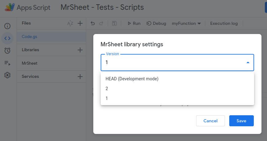Image resolution: width=267 pixels, height=141 pixels.
Task: Open the myFunction selector dropdown
Action: pos(186,23)
